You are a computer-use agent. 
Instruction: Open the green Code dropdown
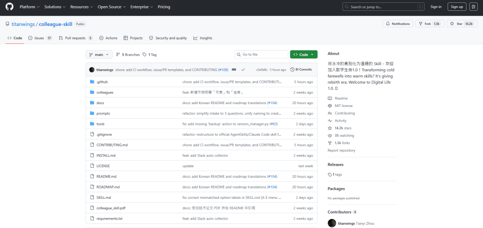[x=303, y=55]
